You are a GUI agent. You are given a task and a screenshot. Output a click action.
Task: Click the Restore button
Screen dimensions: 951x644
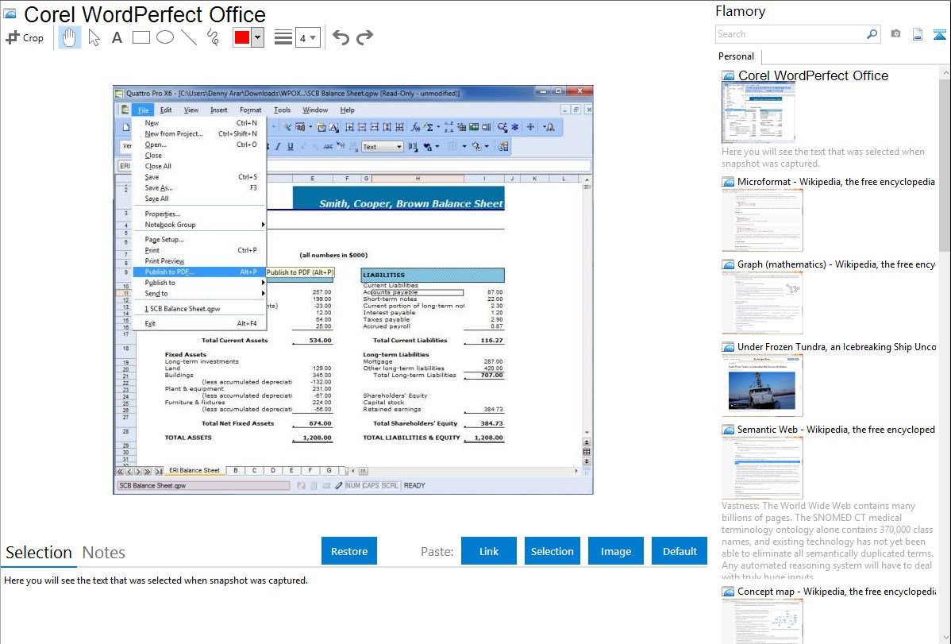tap(349, 551)
